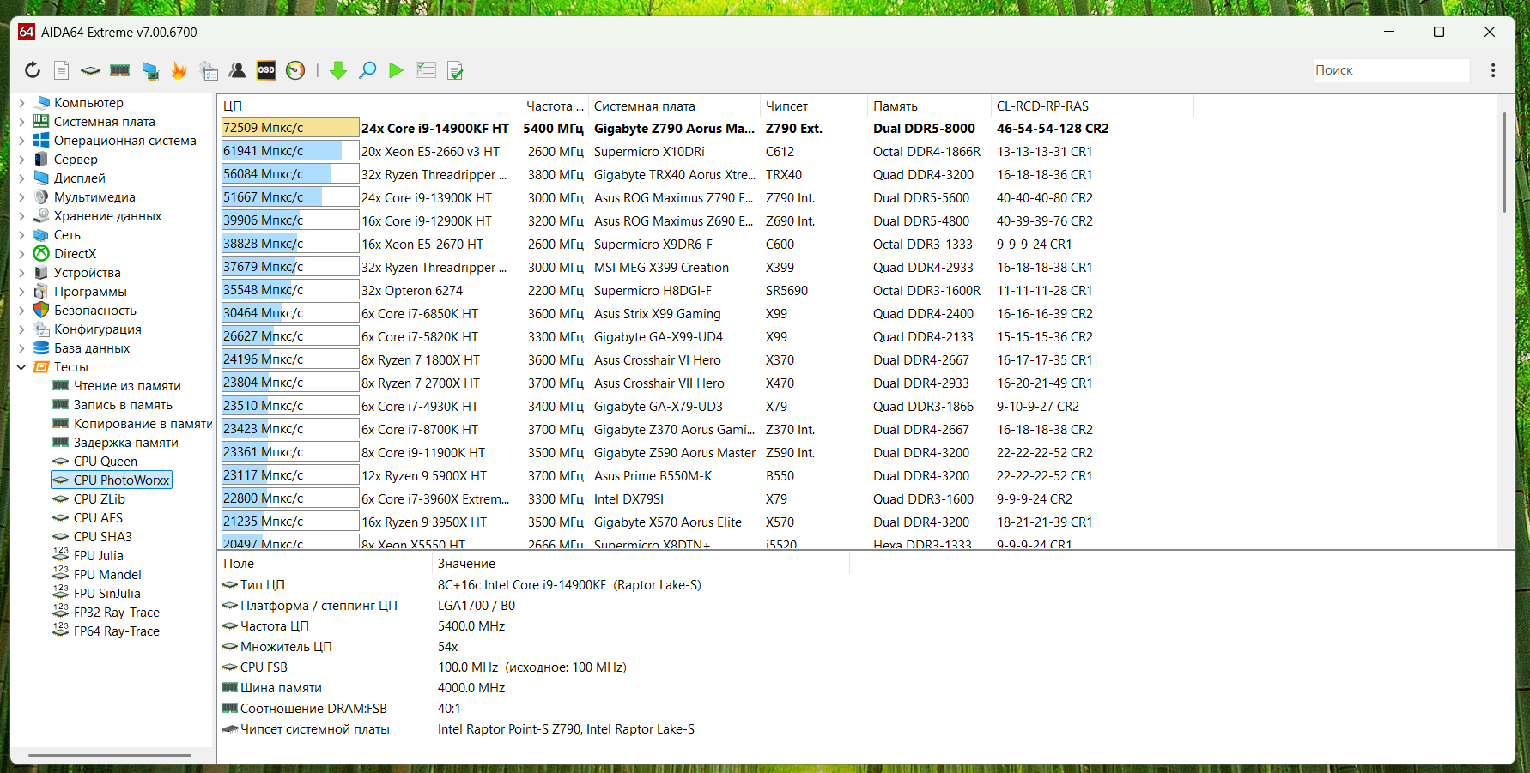Open the OSD panel icon
Screen dimensions: 1530x773
tap(266, 70)
